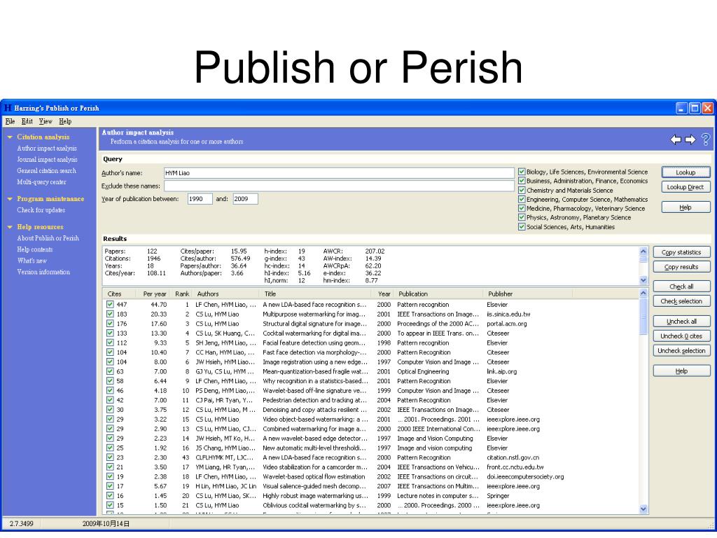Toggle Physics, Astronomy, Planetary Science checkbox
Screen dimensions: 717x538
(521, 217)
